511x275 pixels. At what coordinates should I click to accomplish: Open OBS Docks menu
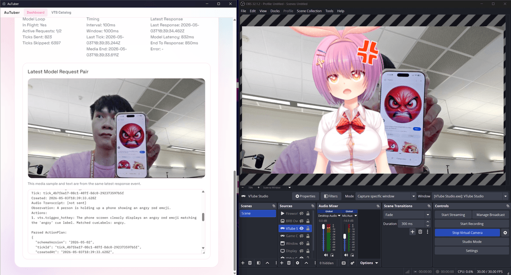coord(275,11)
